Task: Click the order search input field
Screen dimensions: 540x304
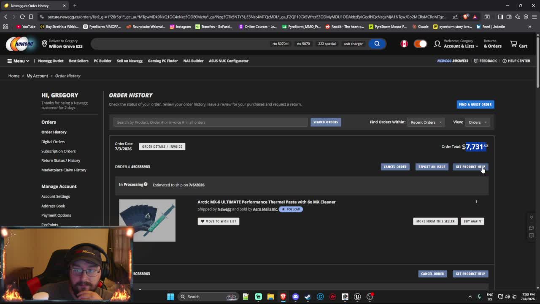Action: click(211, 122)
